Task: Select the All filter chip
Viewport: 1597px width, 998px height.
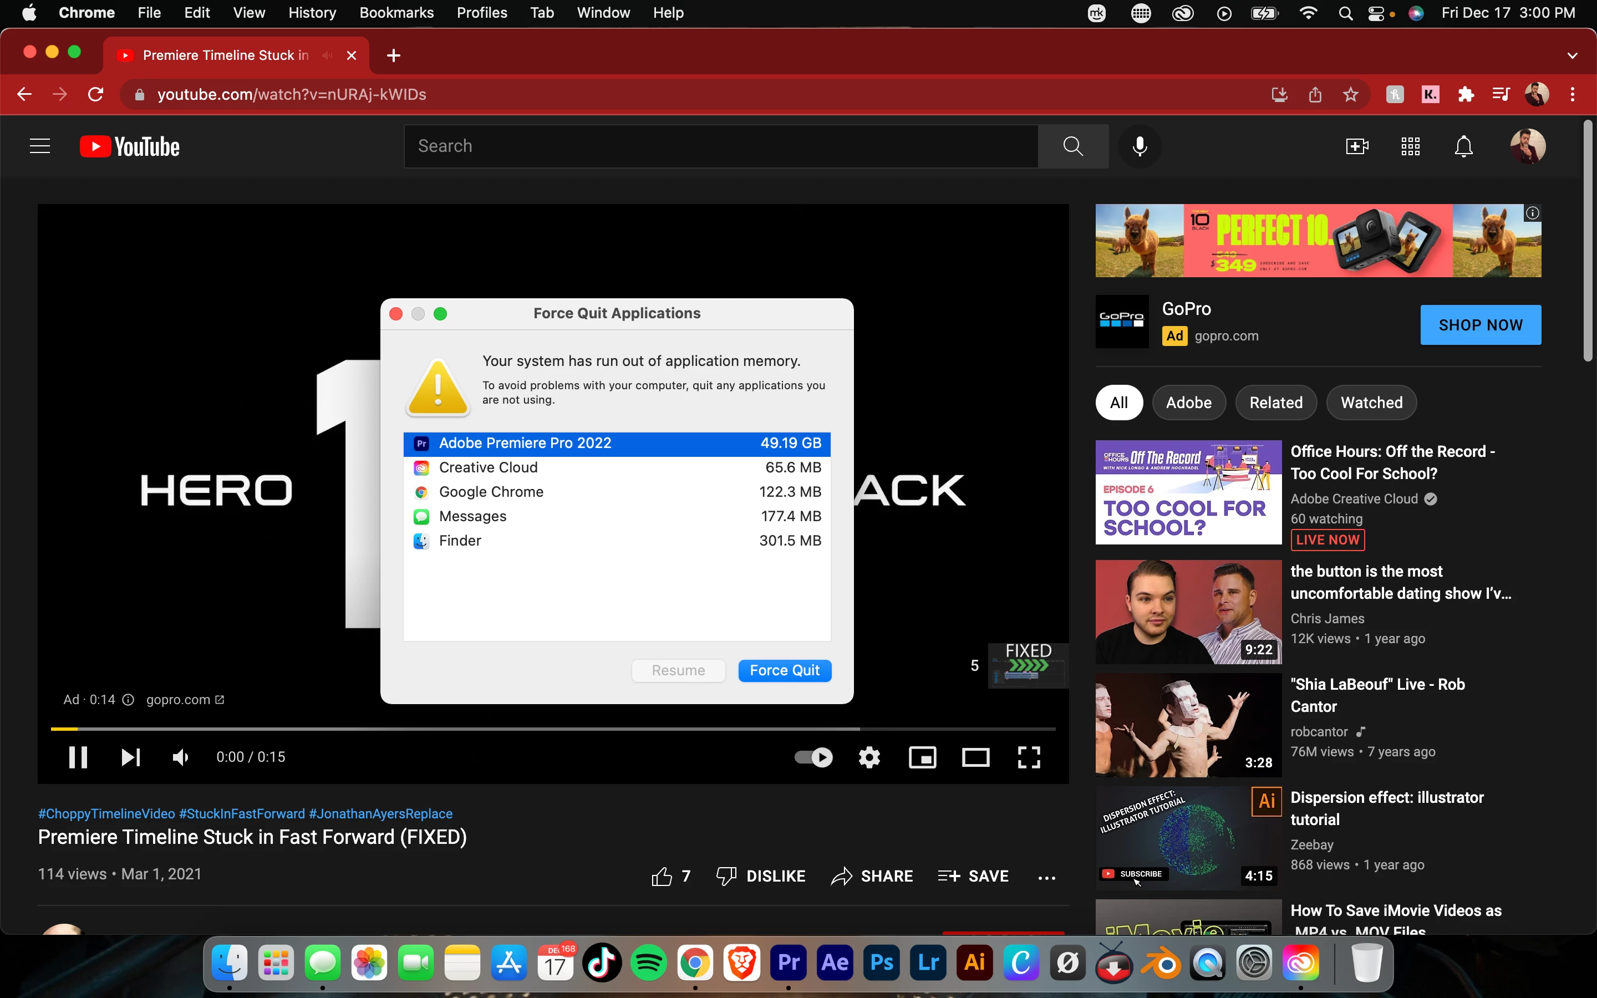Action: click(1119, 403)
